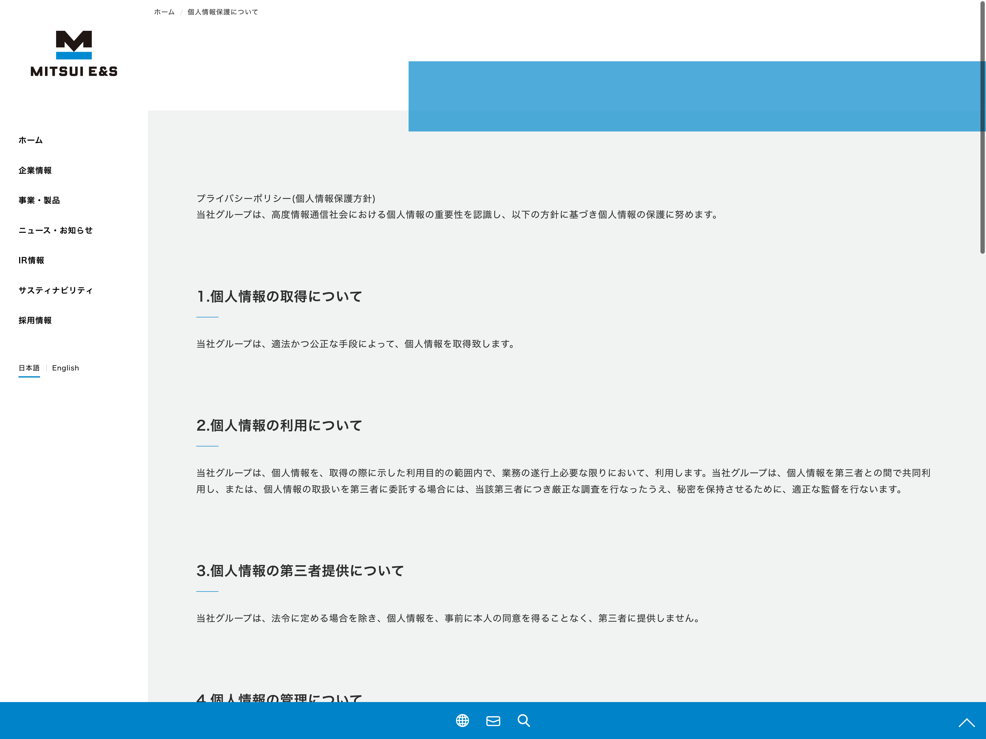Go to ニュース・お知らせ section
Viewport: 986px width, 739px height.
point(55,230)
